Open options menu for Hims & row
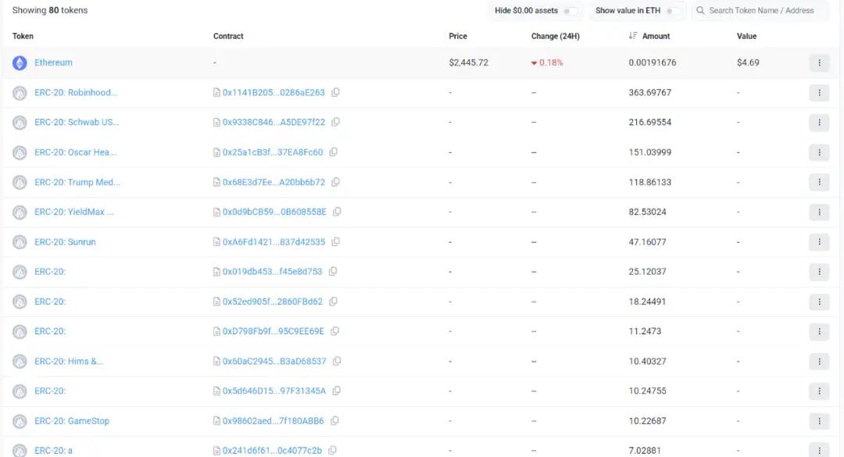The height and width of the screenshot is (457, 844). point(819,361)
